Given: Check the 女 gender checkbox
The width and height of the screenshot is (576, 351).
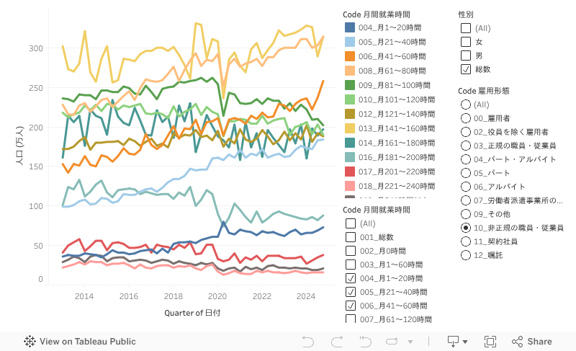Looking at the screenshot, I should 466,42.
